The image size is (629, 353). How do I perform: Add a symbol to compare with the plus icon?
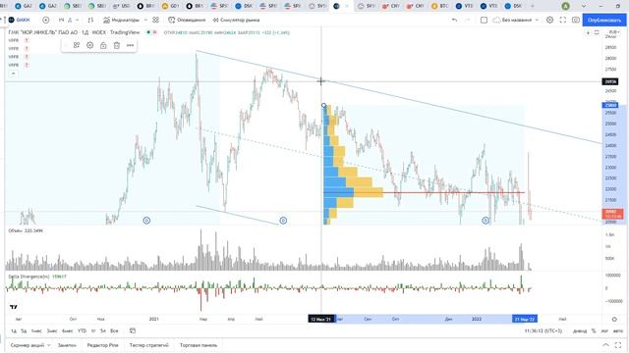(46, 20)
